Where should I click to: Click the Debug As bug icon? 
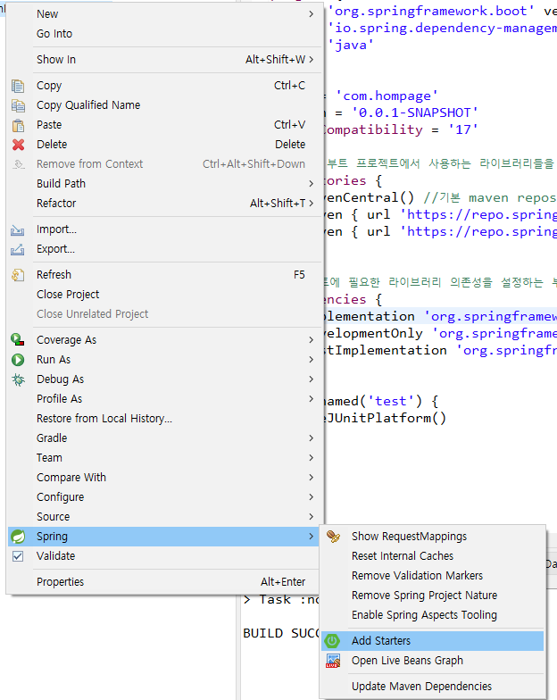(x=18, y=379)
